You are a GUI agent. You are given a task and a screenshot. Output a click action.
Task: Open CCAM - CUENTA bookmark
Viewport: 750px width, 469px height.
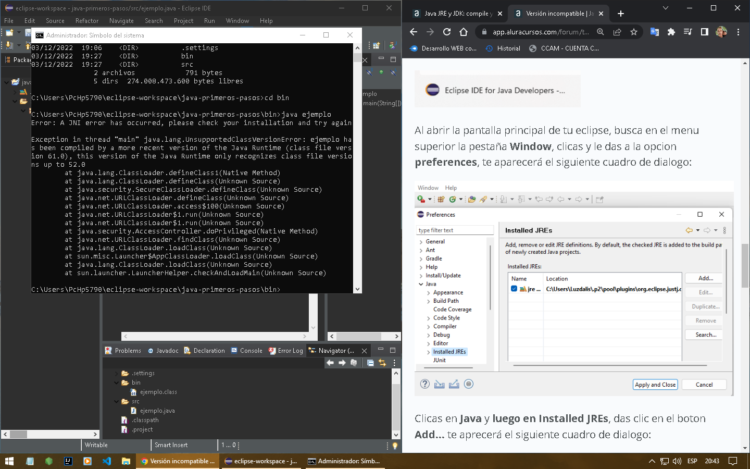pyautogui.click(x=564, y=48)
